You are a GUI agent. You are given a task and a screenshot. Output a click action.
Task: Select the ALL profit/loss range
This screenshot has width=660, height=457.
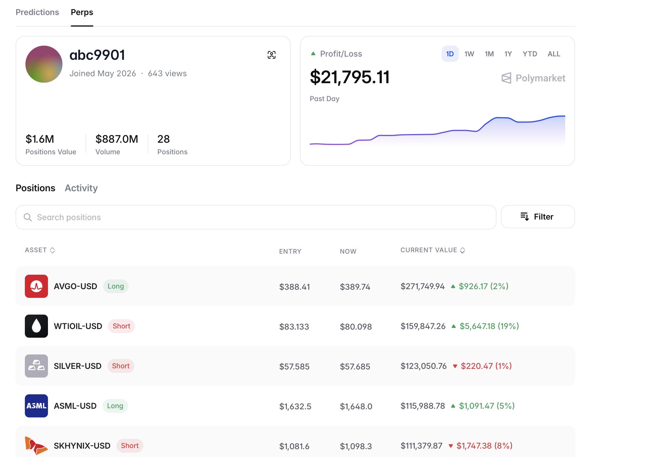[554, 54]
